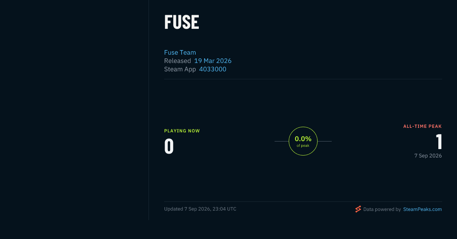Screen dimensions: 457x239
Task: Click the all-time peak value 1
Action: [439, 142]
